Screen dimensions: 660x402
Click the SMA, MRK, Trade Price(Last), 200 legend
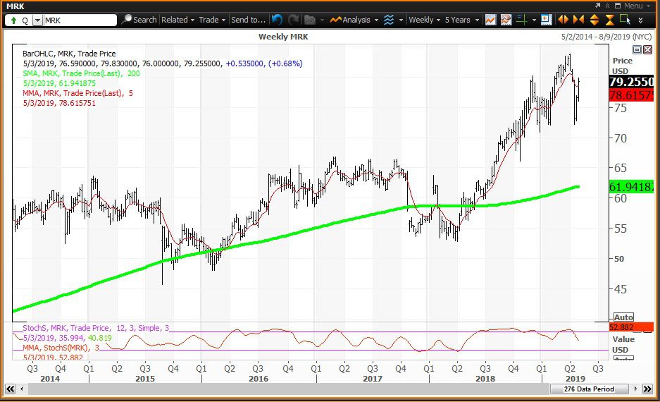point(81,73)
